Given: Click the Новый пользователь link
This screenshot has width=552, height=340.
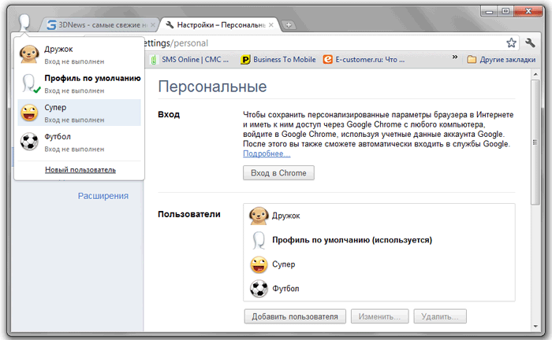Looking at the screenshot, I should click(x=80, y=170).
